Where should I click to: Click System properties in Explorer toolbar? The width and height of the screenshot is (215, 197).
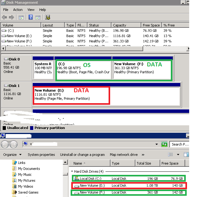41,155
